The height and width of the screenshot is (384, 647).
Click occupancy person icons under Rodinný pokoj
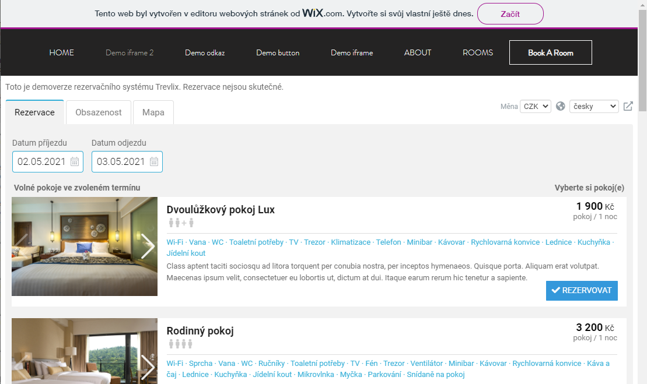[x=181, y=344]
